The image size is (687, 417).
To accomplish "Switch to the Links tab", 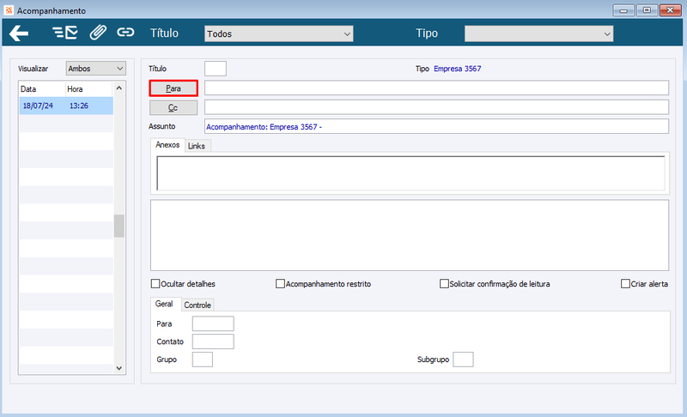I will (197, 146).
